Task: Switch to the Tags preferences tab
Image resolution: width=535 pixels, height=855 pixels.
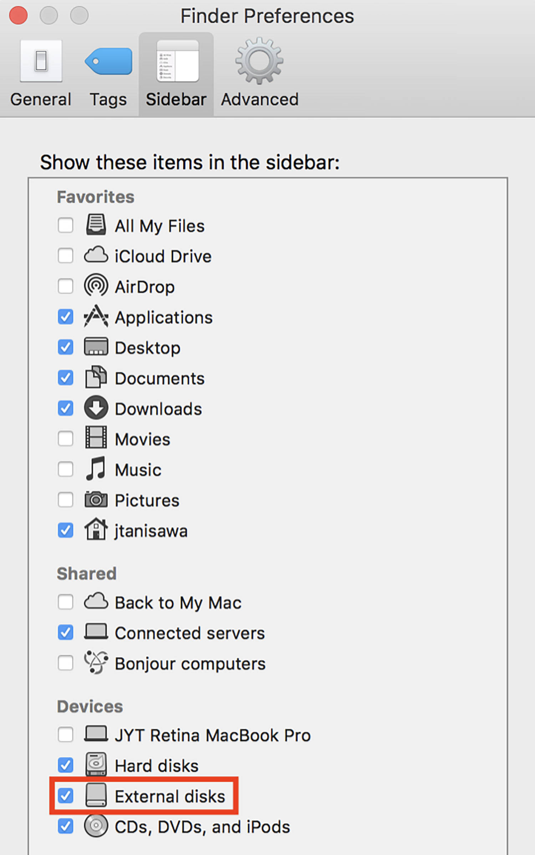Action: point(108,74)
